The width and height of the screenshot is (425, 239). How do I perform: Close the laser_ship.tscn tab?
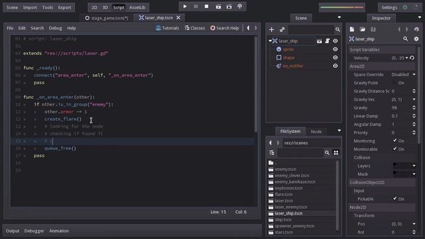(178, 18)
